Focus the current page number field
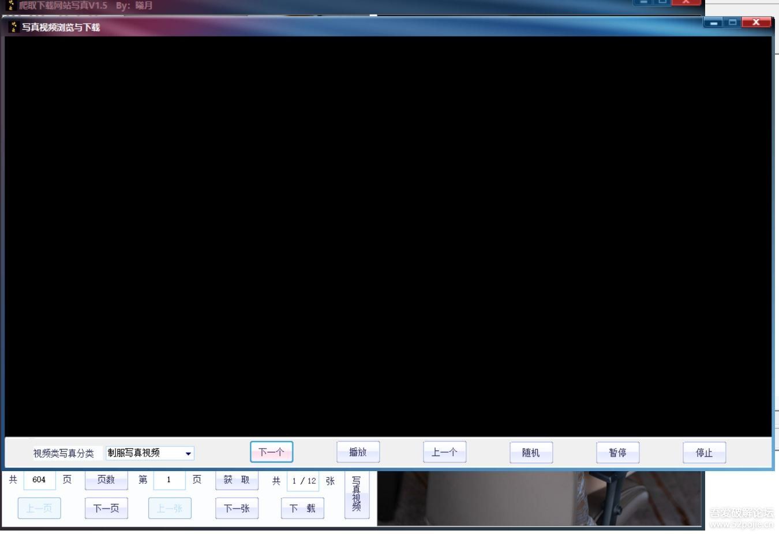The height and width of the screenshot is (534, 779). 169,480
